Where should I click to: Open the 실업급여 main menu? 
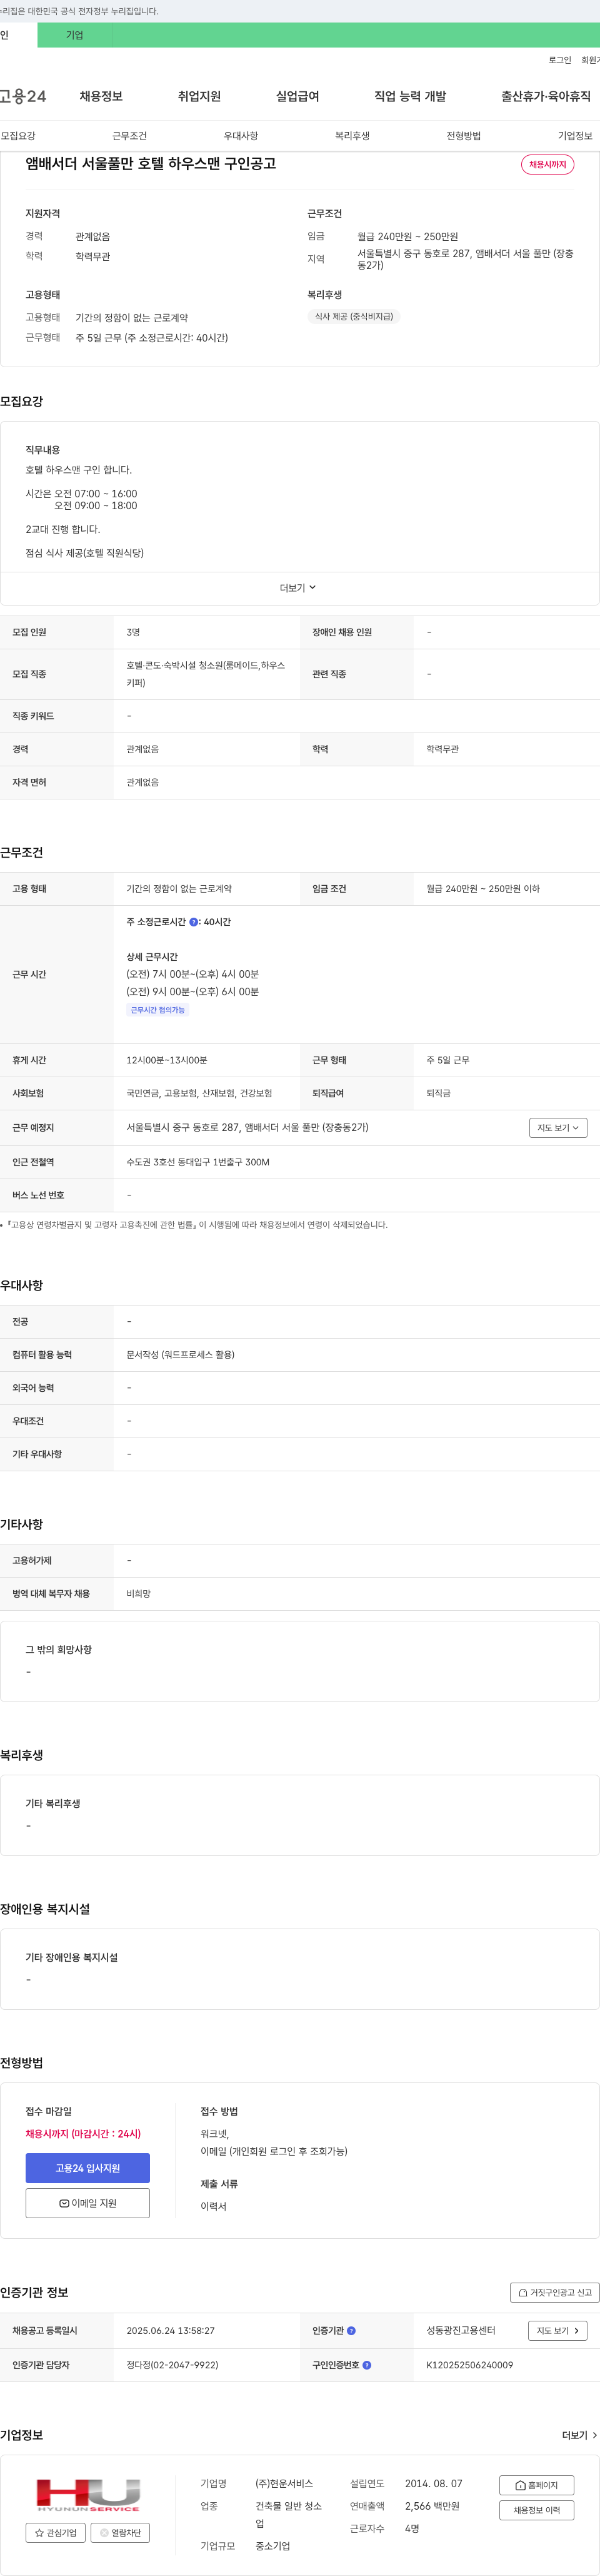pyautogui.click(x=297, y=96)
